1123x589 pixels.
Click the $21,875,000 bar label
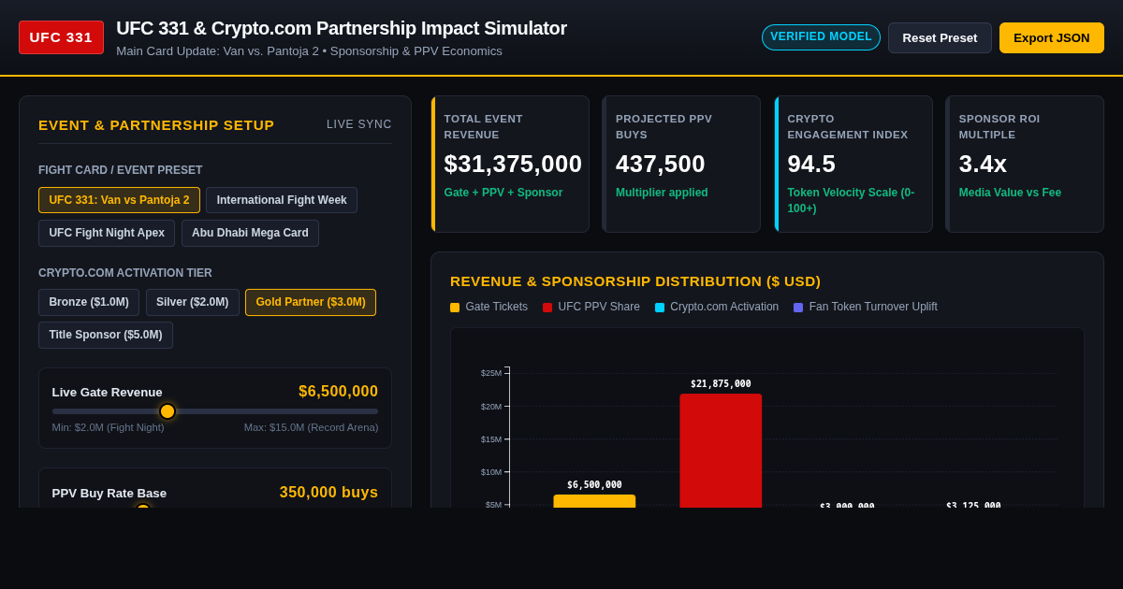pos(721,383)
